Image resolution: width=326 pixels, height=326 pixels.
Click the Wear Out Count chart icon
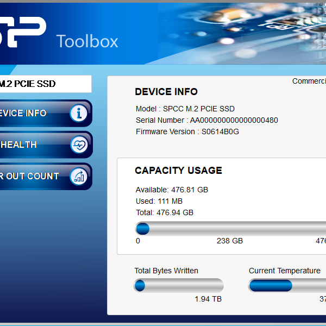click(x=79, y=176)
